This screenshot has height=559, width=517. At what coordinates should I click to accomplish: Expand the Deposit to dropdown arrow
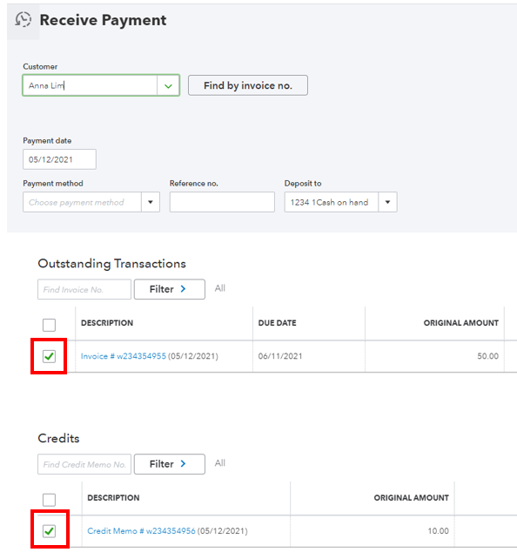387,202
